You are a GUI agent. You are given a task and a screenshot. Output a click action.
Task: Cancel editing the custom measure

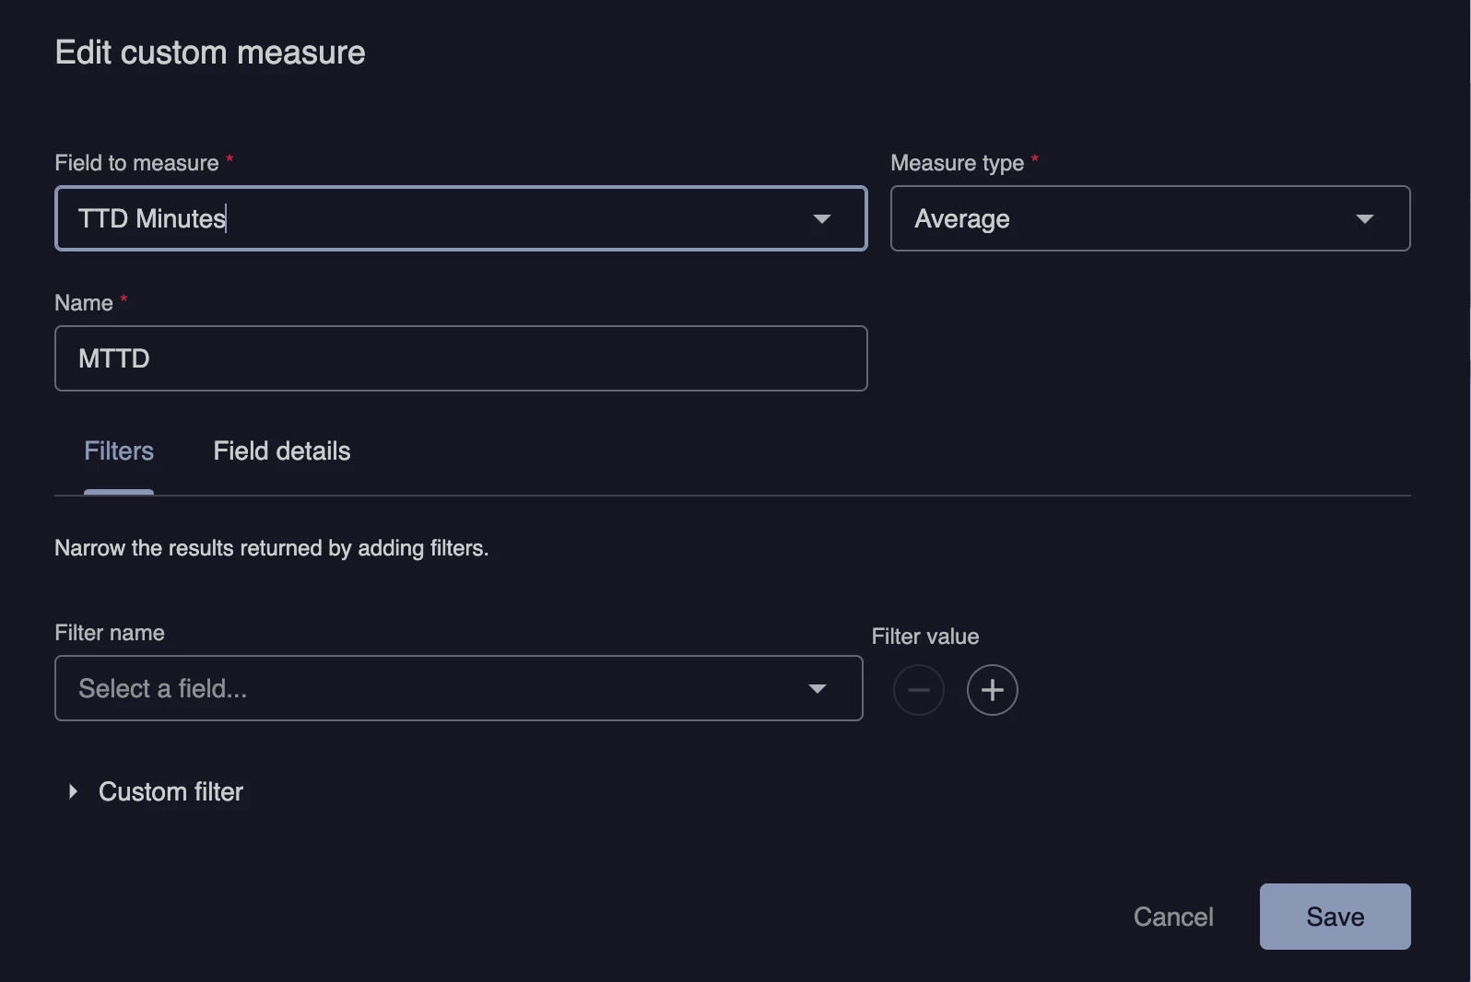[1173, 917]
